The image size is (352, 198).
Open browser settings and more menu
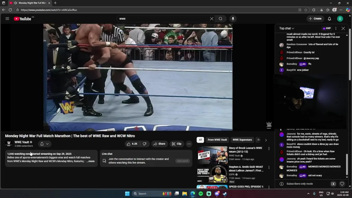click(x=341, y=10)
